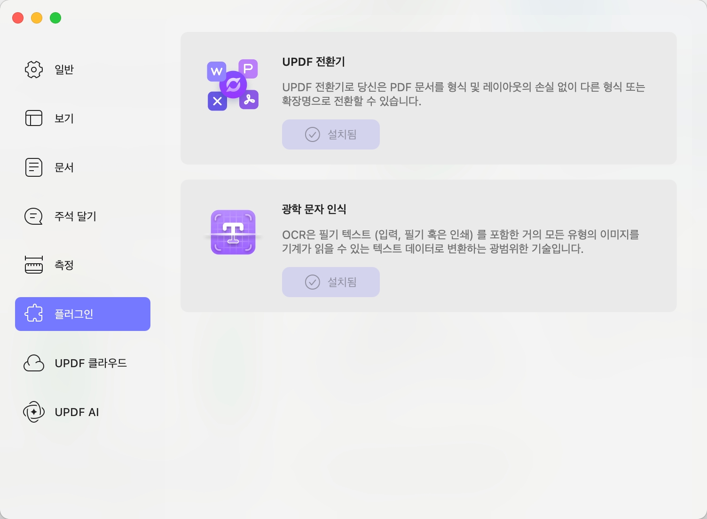The width and height of the screenshot is (707, 519).
Task: Click the Document (문서) page icon
Action: click(x=34, y=167)
